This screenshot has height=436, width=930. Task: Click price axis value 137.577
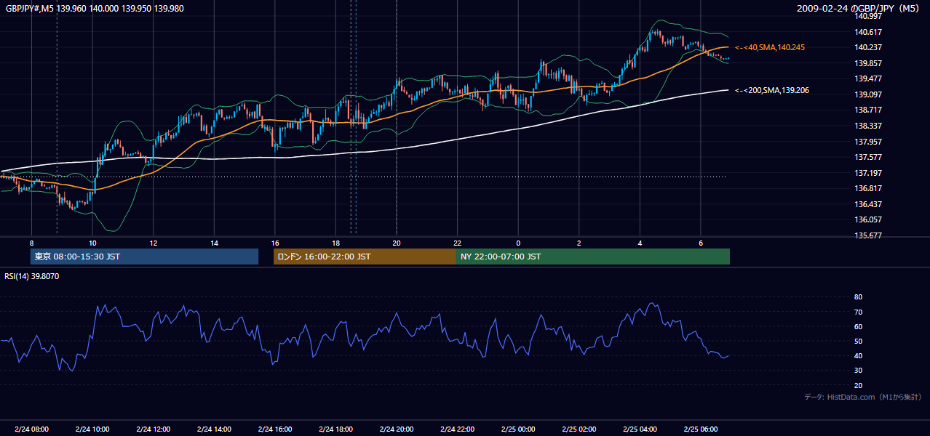click(868, 157)
